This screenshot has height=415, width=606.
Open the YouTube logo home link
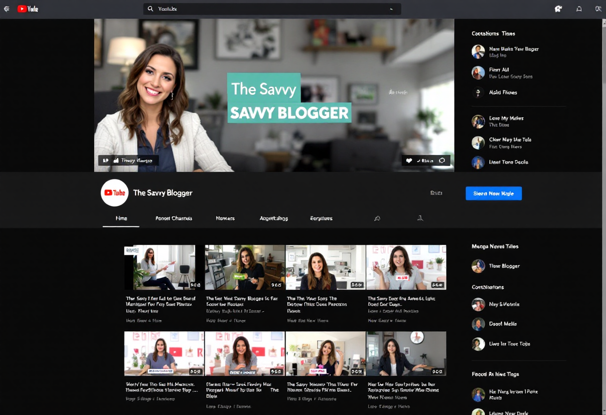point(28,9)
